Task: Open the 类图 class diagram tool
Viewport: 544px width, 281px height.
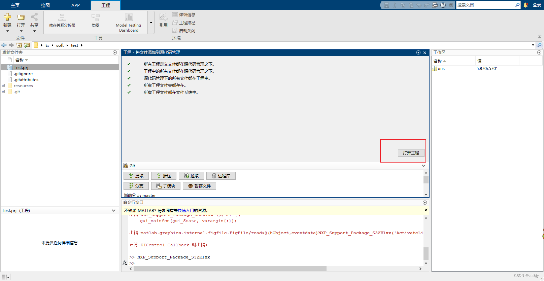Action: click(96, 21)
